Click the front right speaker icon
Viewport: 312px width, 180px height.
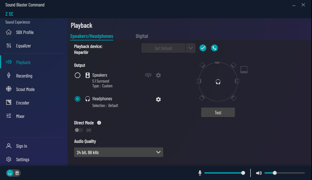point(233,65)
